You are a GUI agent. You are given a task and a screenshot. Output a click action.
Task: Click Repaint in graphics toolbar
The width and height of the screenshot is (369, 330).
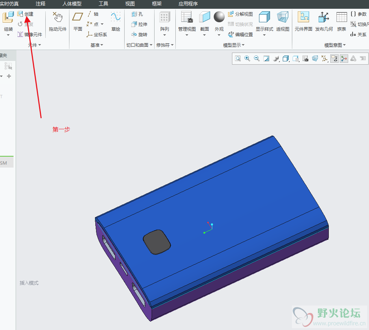point(266,58)
